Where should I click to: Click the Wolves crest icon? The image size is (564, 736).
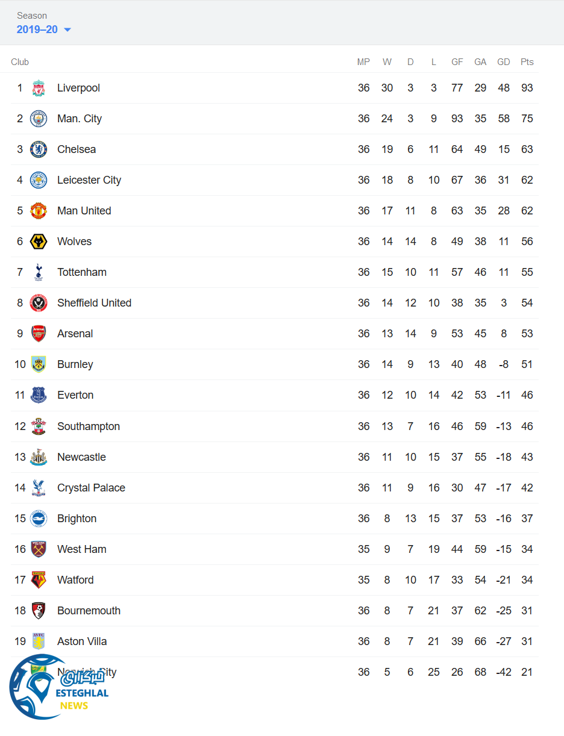39,242
